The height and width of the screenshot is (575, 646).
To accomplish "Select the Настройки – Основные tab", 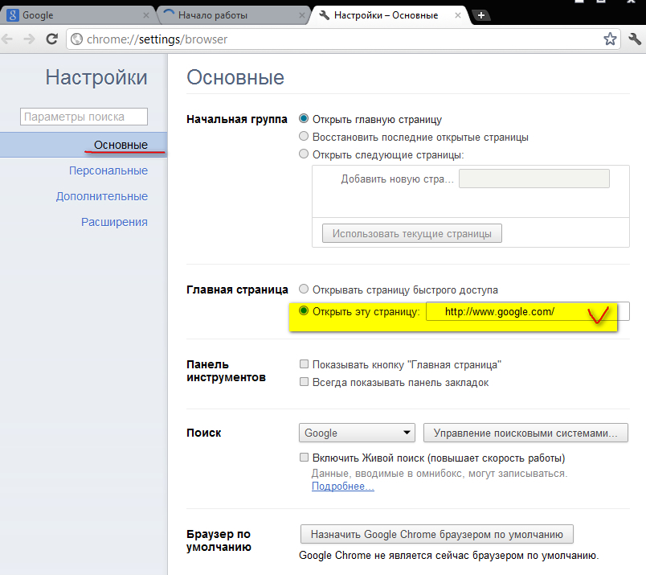I will [390, 15].
